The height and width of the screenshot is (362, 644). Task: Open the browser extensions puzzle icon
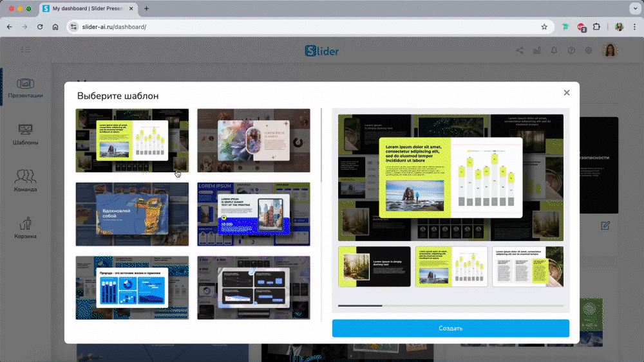point(596,26)
